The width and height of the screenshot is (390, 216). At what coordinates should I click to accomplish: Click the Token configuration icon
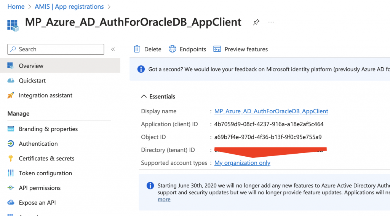(x=11, y=173)
